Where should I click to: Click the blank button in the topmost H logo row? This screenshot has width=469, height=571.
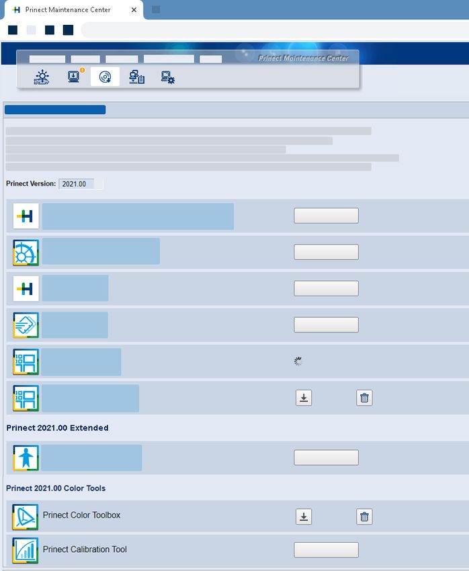point(327,216)
